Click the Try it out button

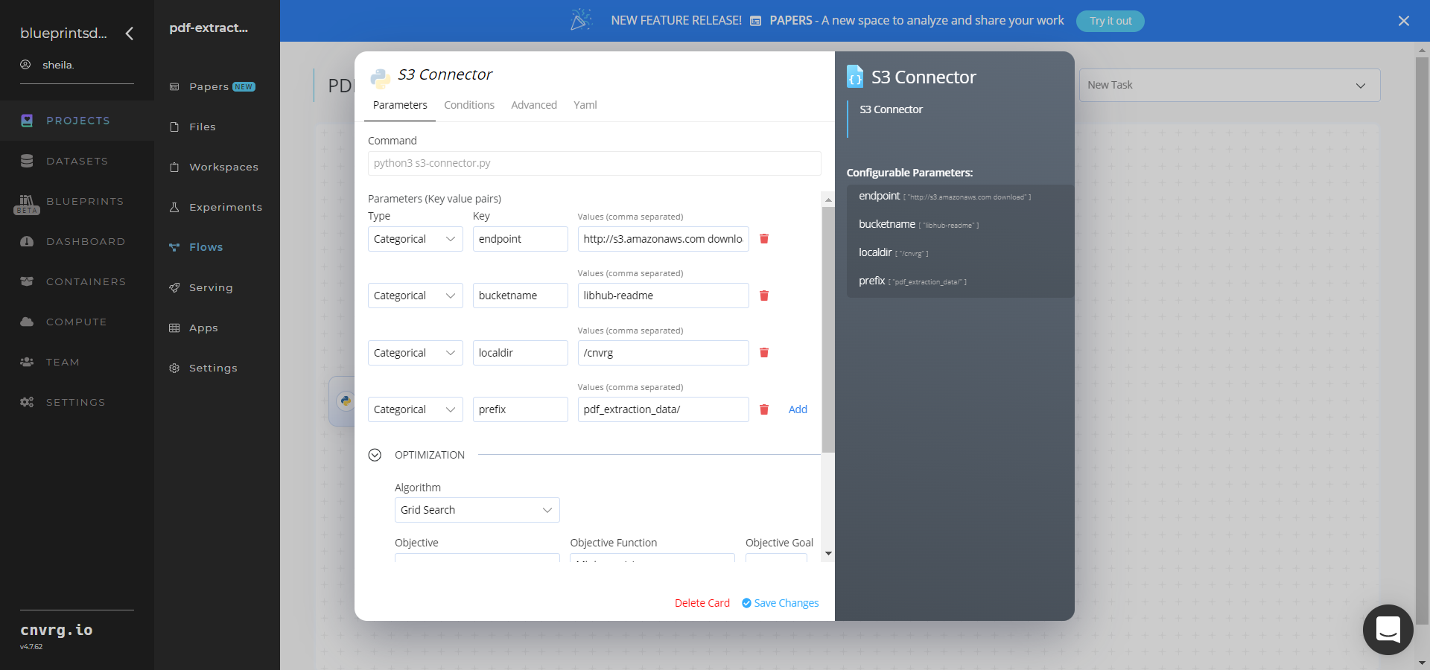tap(1110, 21)
